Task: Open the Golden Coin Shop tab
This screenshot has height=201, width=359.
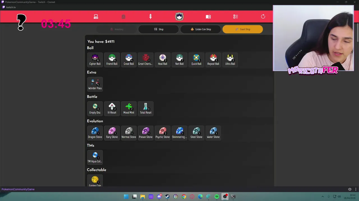Action: tap(201, 29)
